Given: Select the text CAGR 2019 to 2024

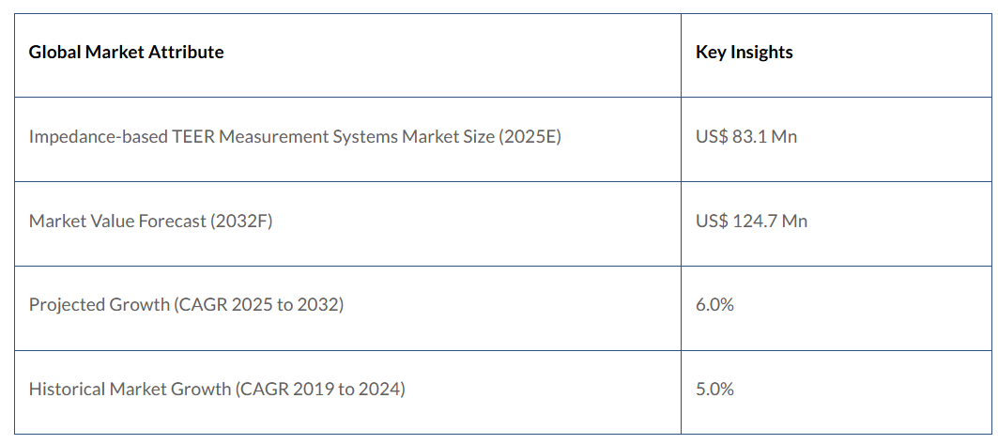Looking at the screenshot, I should coord(320,389).
